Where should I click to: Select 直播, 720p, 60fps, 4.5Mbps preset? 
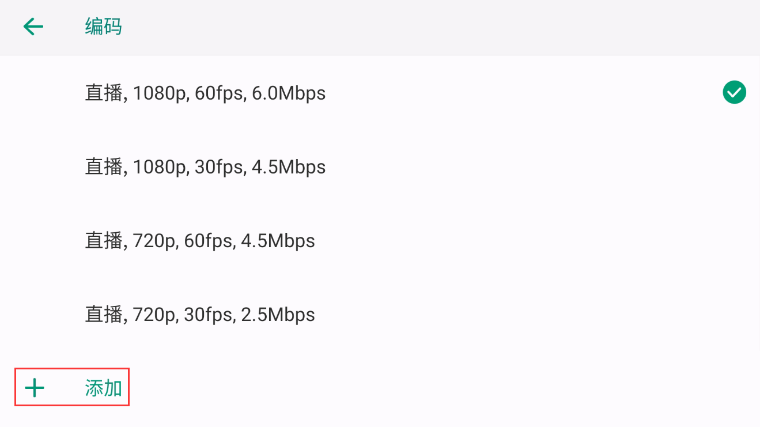pyautogui.click(x=380, y=241)
